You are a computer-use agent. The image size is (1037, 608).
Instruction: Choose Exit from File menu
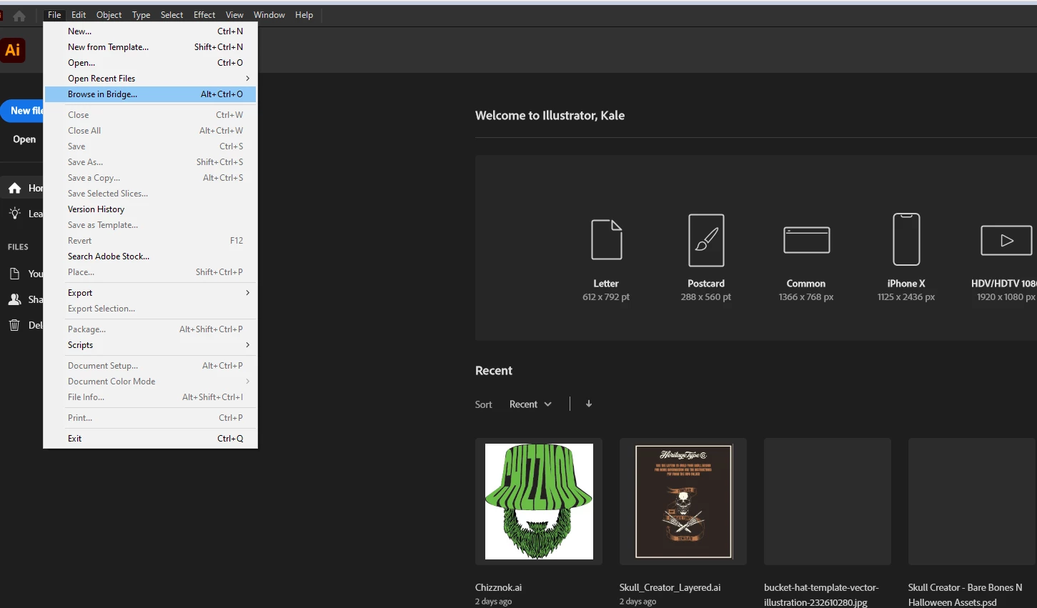point(150,439)
